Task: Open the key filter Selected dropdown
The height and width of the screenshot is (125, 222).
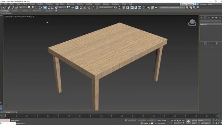Action: tap(204, 120)
